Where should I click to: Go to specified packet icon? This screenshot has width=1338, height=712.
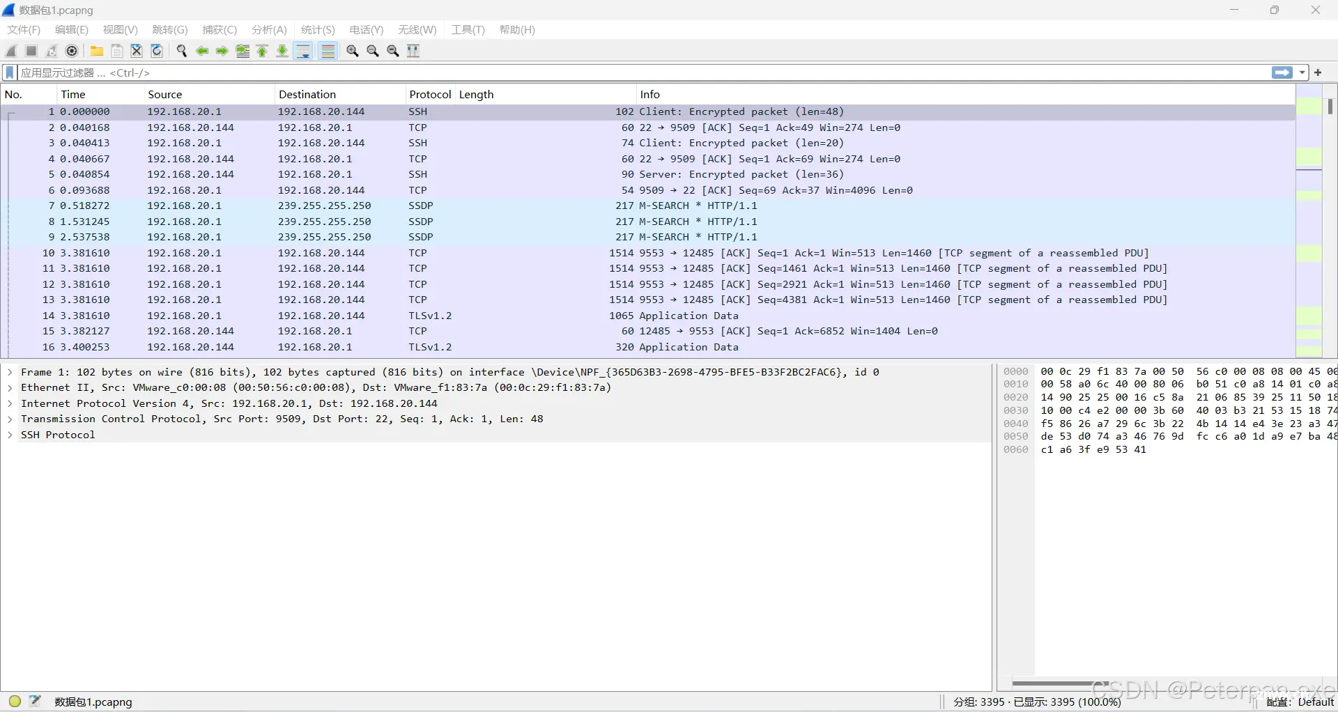tap(243, 51)
